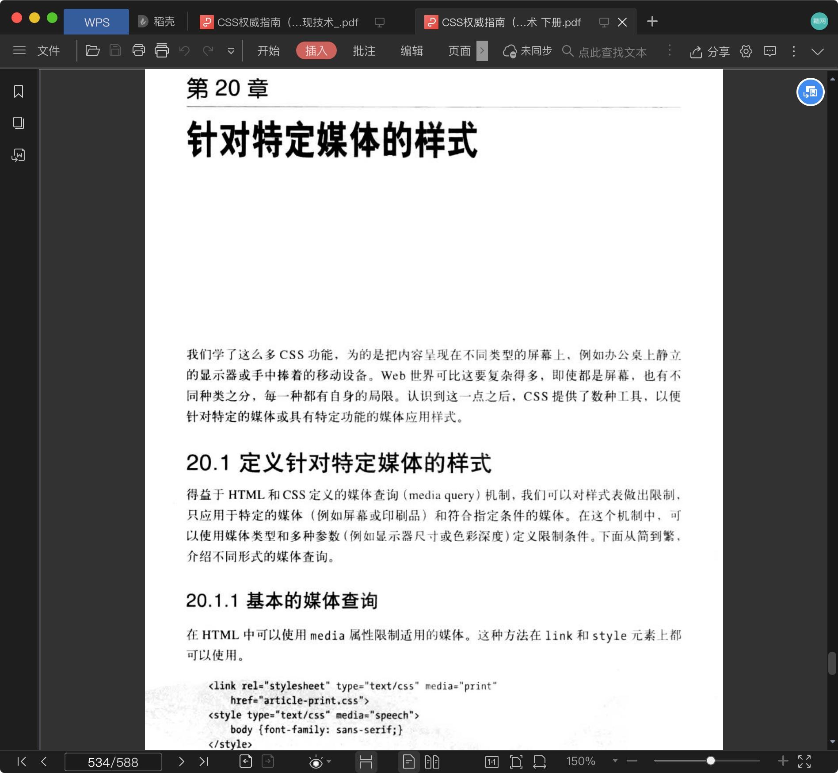Open the 编辑 tab
Screen dimensions: 838x773
tap(411, 51)
